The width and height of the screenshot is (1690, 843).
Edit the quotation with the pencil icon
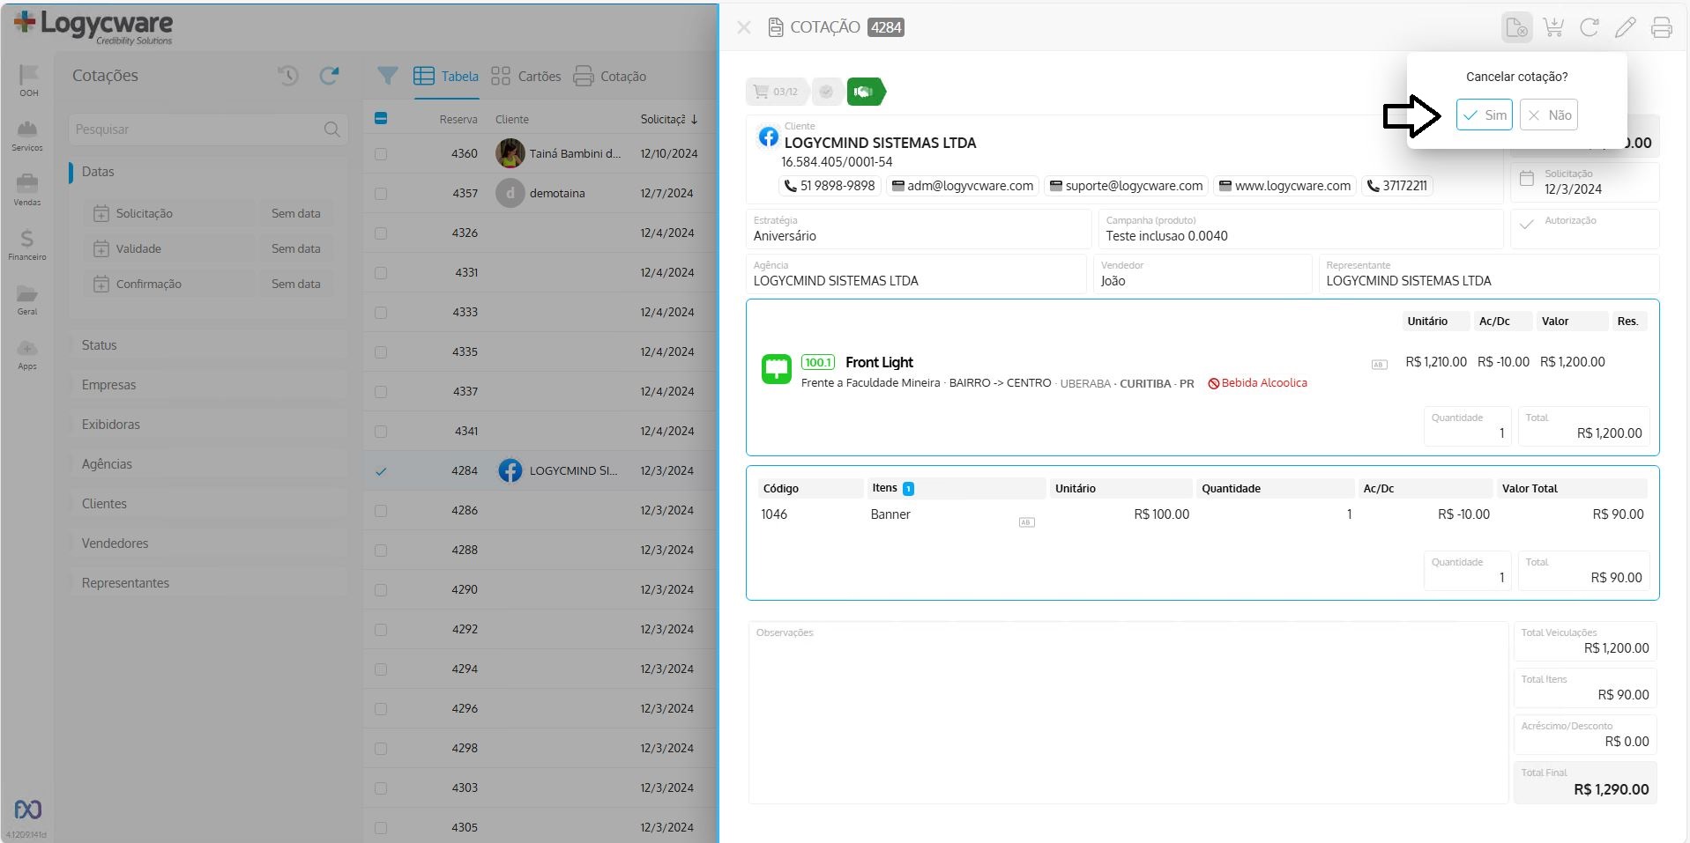pyautogui.click(x=1625, y=27)
